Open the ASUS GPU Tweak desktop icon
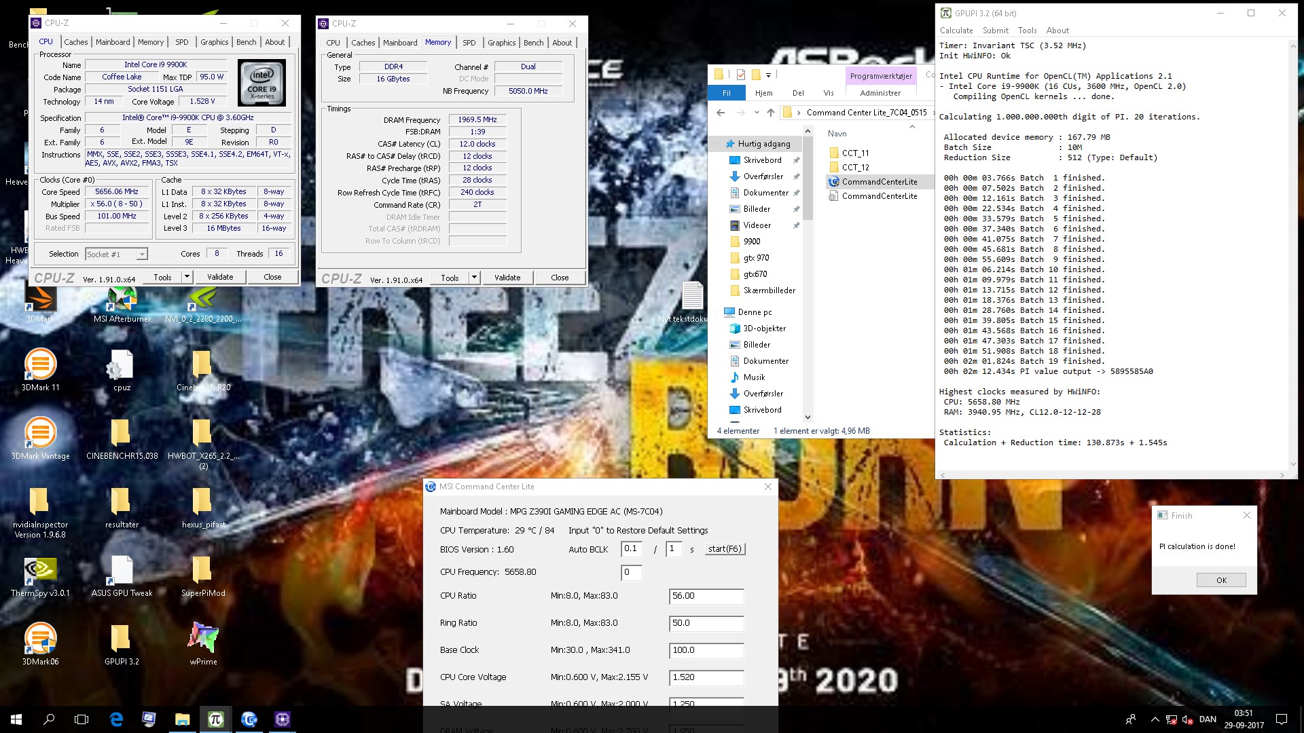The image size is (1304, 733). [122, 576]
